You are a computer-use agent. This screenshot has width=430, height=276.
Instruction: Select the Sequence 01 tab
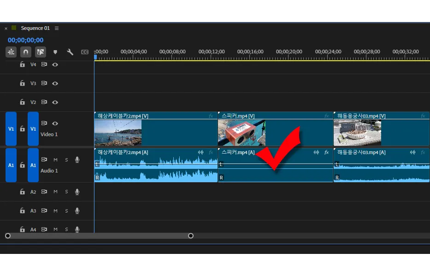pos(35,29)
